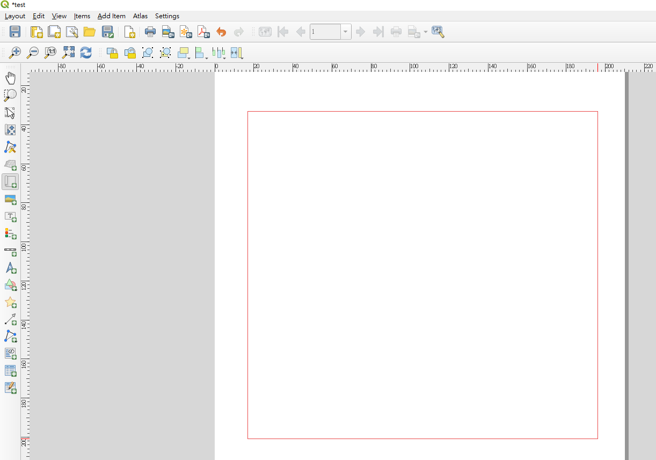Click the Refresh view icon

(86, 53)
